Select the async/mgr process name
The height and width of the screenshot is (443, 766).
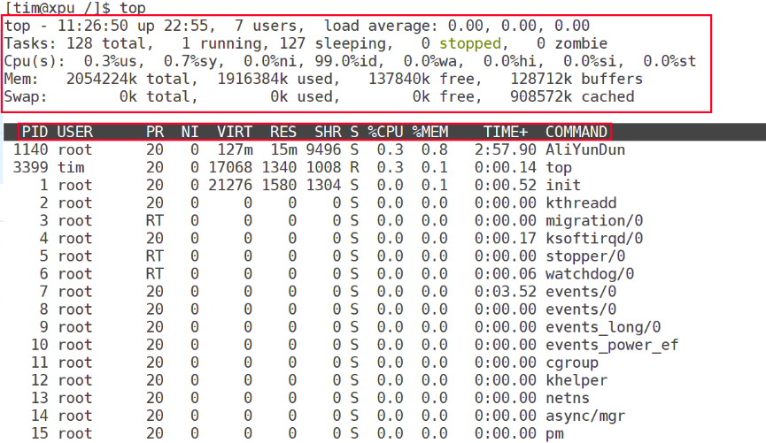(584, 415)
